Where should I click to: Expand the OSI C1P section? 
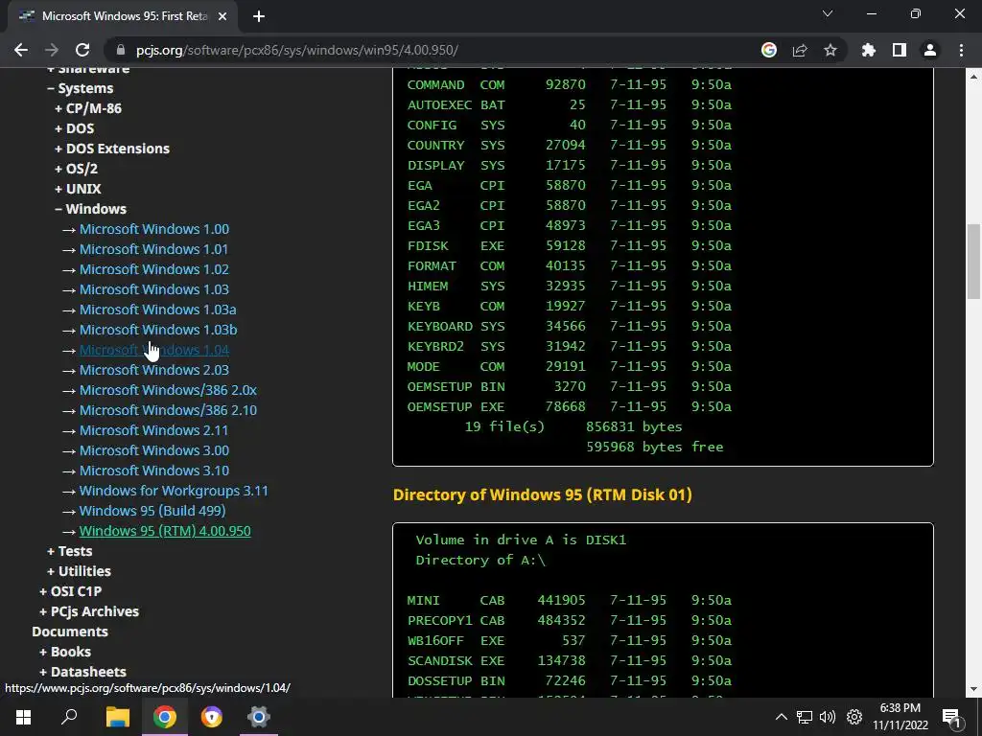71,591
